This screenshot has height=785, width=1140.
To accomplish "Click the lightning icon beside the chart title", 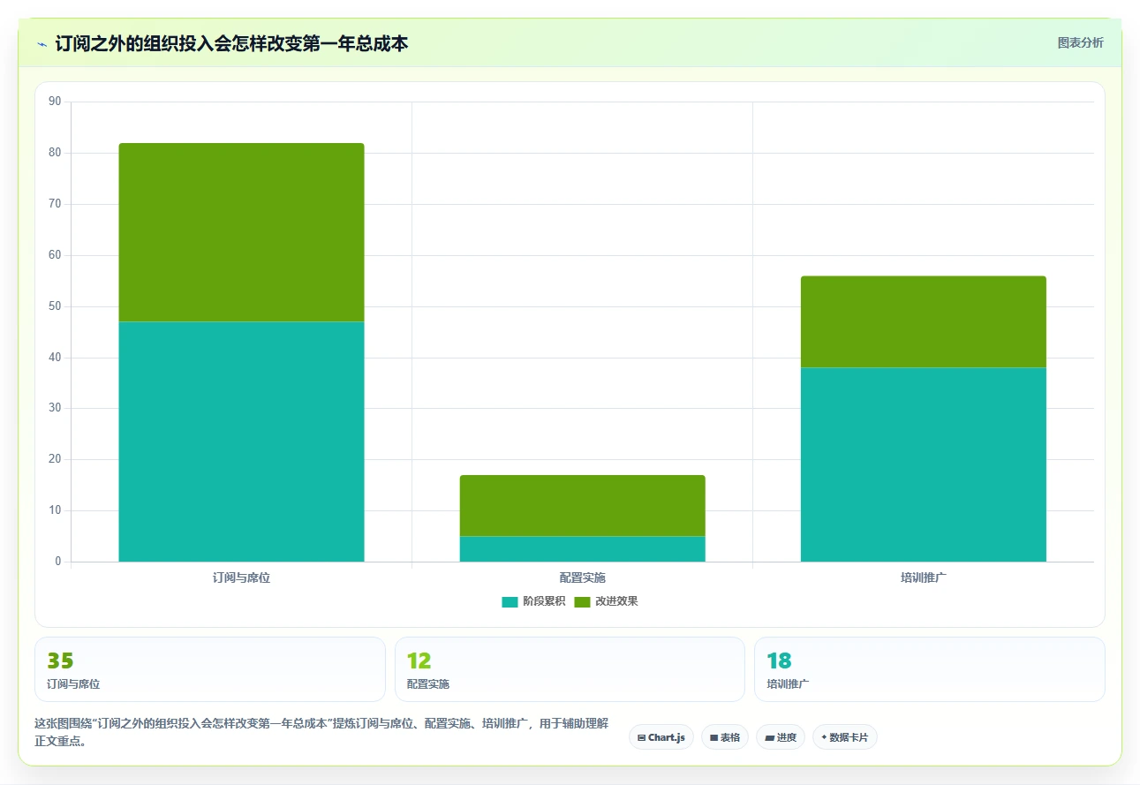I will (42, 43).
